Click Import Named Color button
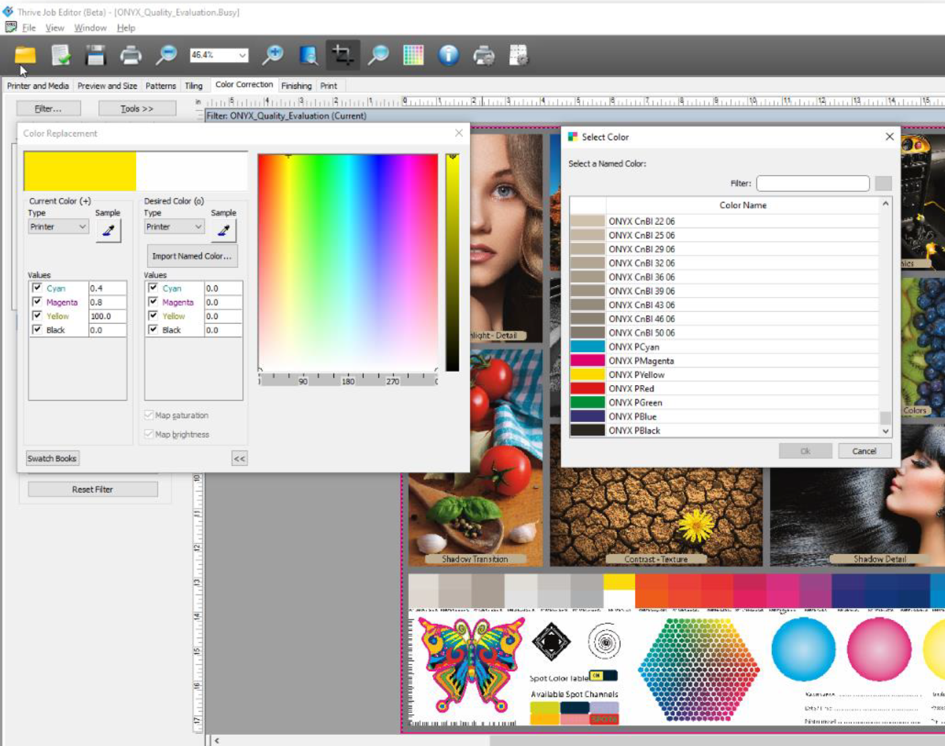The width and height of the screenshot is (945, 746). (192, 256)
